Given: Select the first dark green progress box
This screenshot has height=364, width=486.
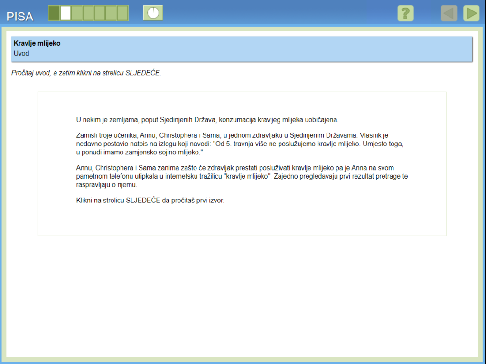Looking at the screenshot, I should 54,13.
